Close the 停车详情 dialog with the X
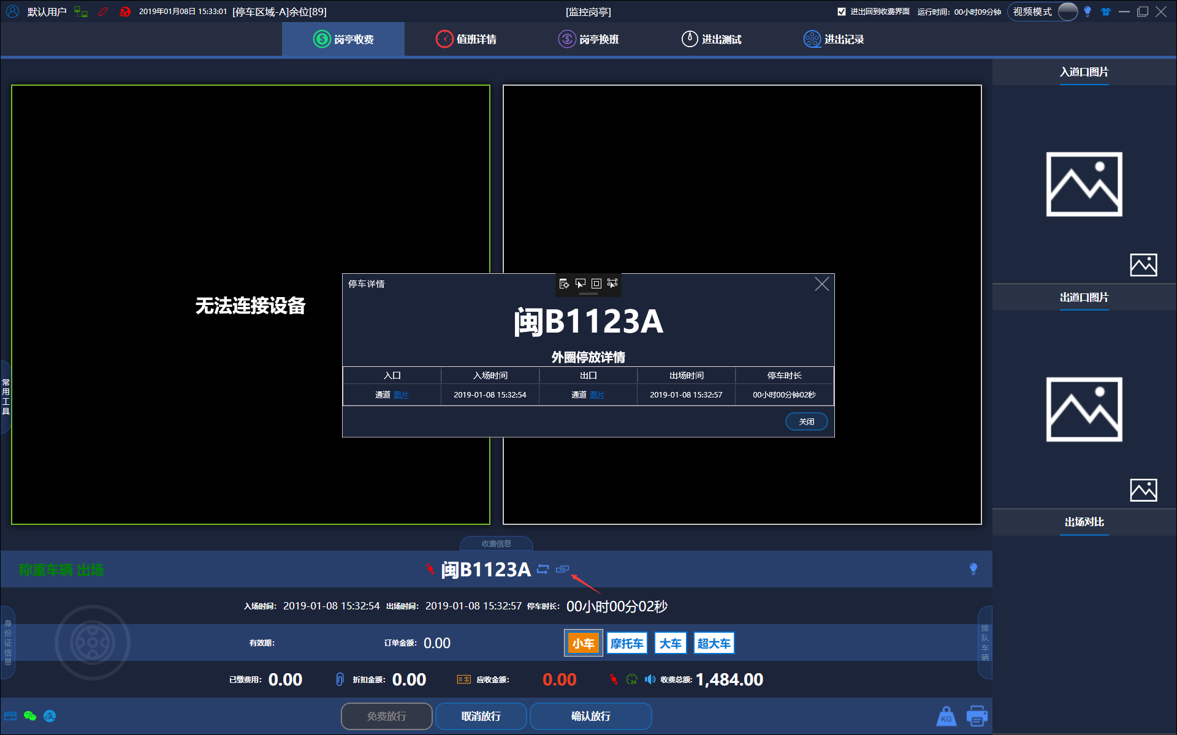Screen dimensions: 1177x735 [821, 284]
